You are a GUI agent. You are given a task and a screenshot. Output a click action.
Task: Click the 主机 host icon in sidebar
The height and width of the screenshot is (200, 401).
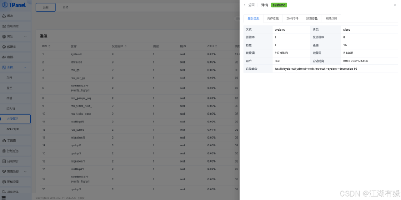point(4,68)
